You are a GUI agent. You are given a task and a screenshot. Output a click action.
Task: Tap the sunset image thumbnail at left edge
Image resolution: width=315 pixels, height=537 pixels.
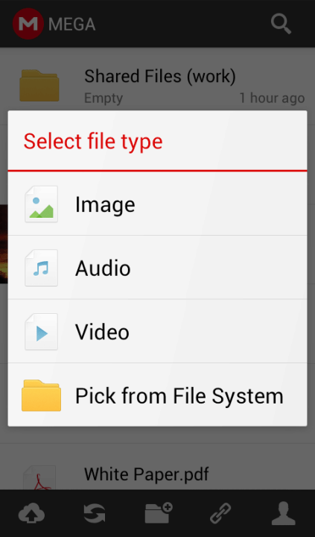(x=4, y=244)
